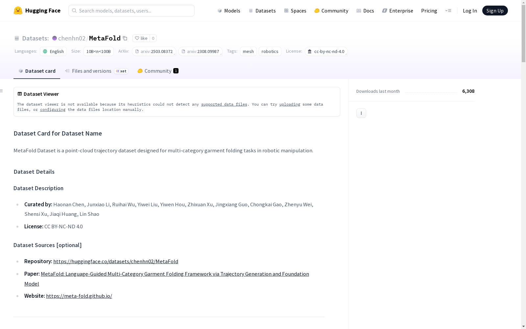Open the Enterprise navigation link
The width and height of the screenshot is (526, 329).
tap(397, 11)
